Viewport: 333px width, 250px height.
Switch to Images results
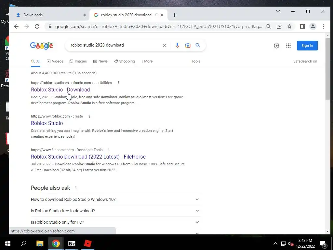pos(78,61)
